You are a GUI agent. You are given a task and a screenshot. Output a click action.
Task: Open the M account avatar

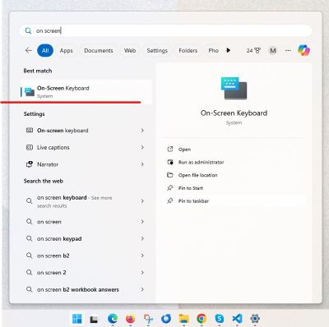point(272,50)
